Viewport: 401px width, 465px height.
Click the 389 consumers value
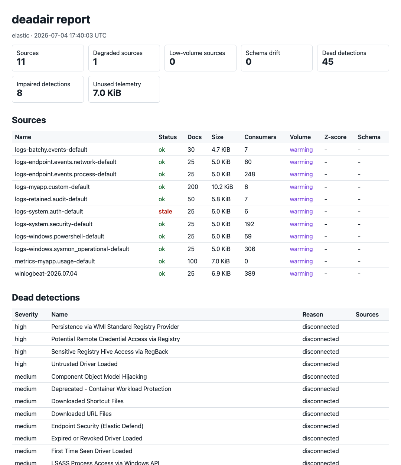click(x=250, y=273)
